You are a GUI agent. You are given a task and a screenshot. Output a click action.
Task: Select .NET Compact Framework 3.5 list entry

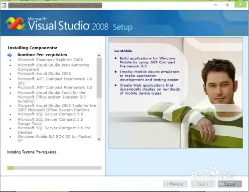[55, 88]
